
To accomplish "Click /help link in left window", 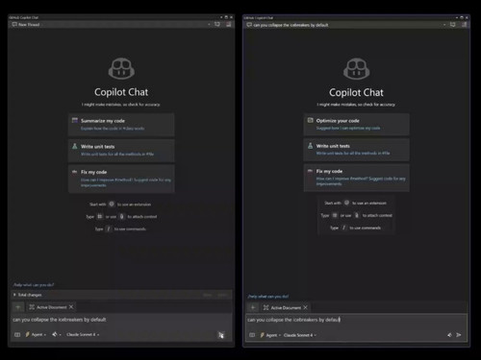I will click(34, 285).
